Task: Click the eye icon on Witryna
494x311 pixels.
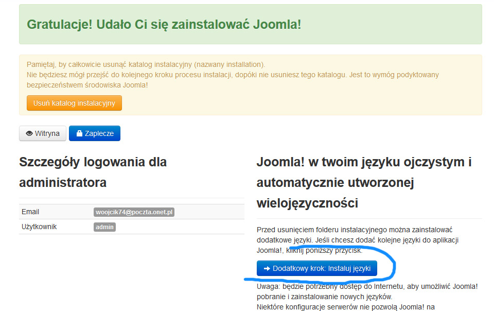Action: (29, 133)
